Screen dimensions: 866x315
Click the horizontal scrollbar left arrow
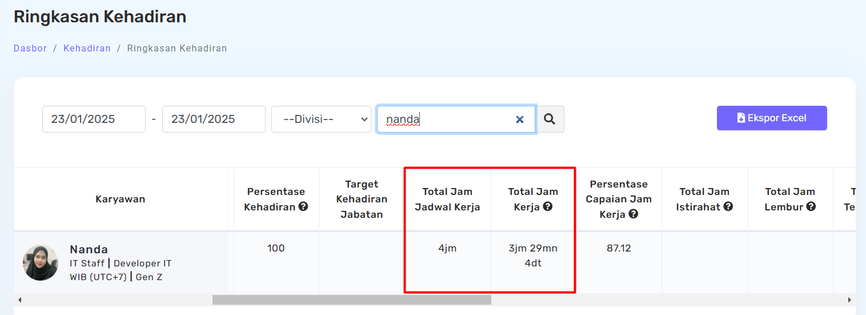click(x=19, y=300)
